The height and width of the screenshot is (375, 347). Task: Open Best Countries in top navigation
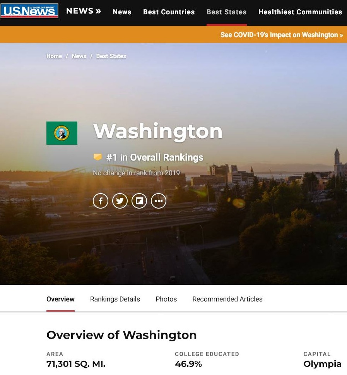click(169, 12)
